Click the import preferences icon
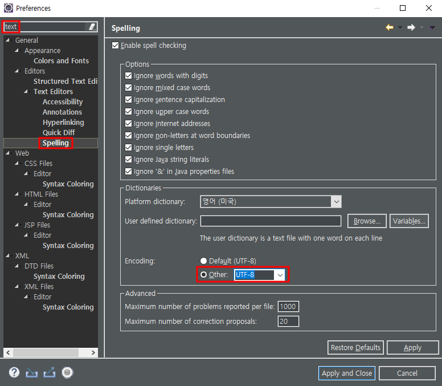442x386 pixels. (31, 373)
